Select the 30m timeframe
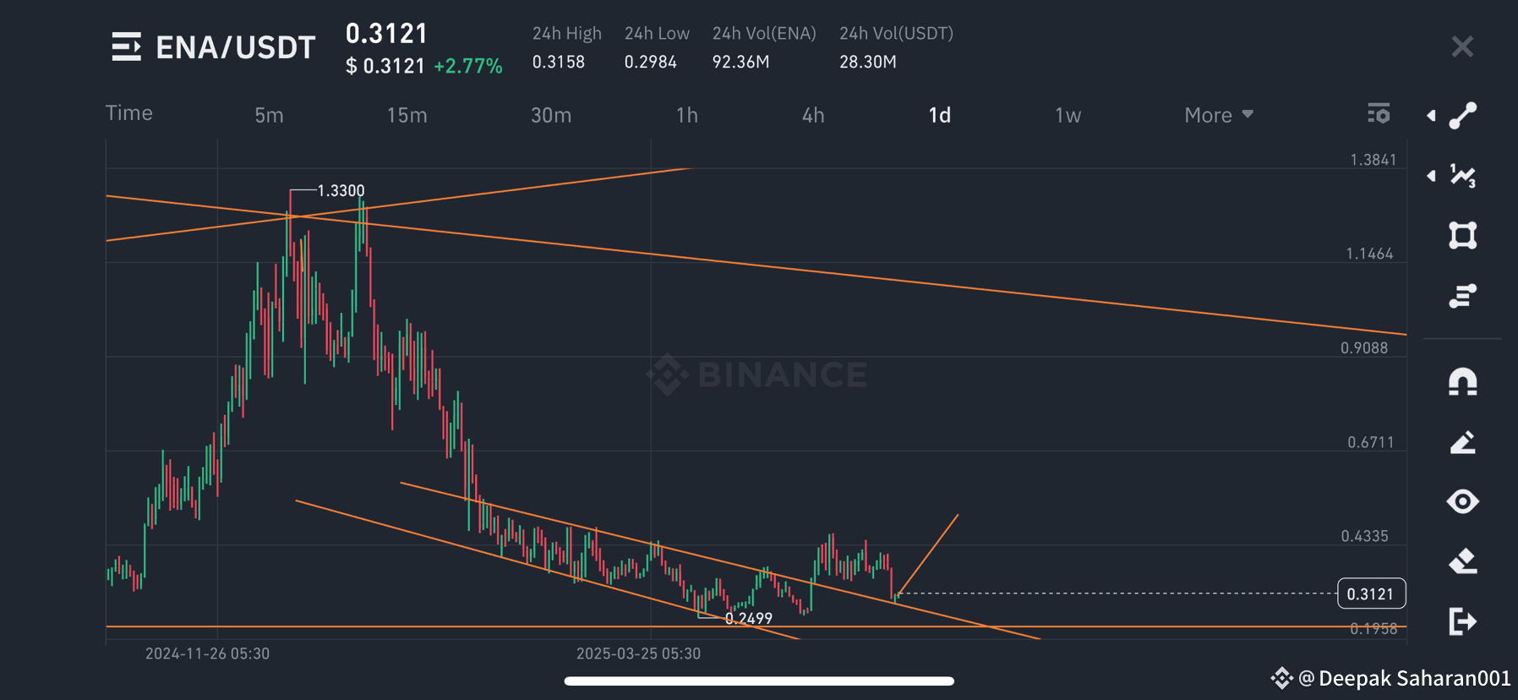Screen dimensions: 1518x700 point(551,115)
